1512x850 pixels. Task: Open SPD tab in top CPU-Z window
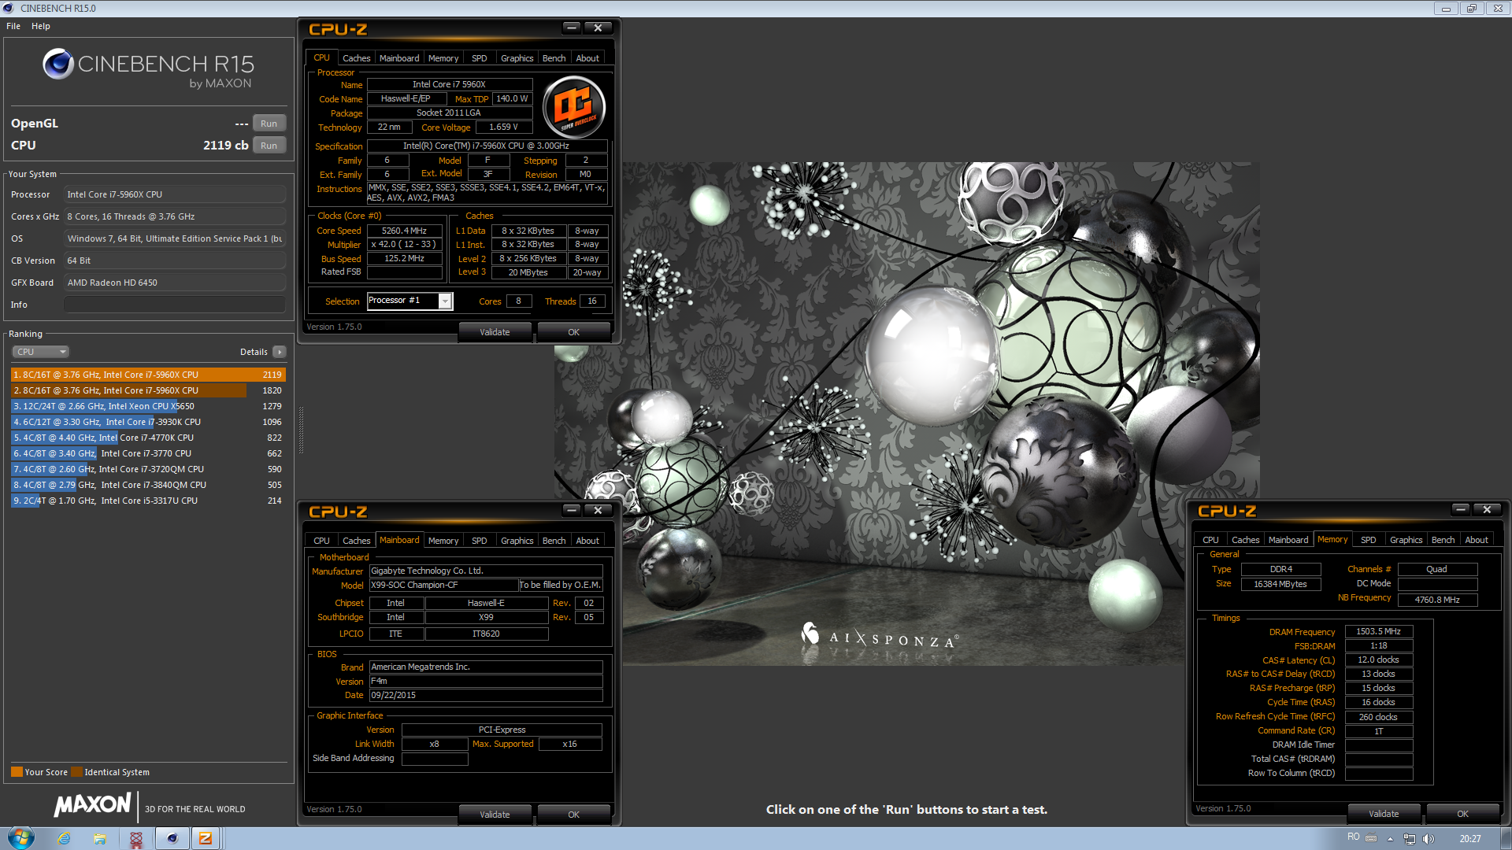pyautogui.click(x=480, y=58)
